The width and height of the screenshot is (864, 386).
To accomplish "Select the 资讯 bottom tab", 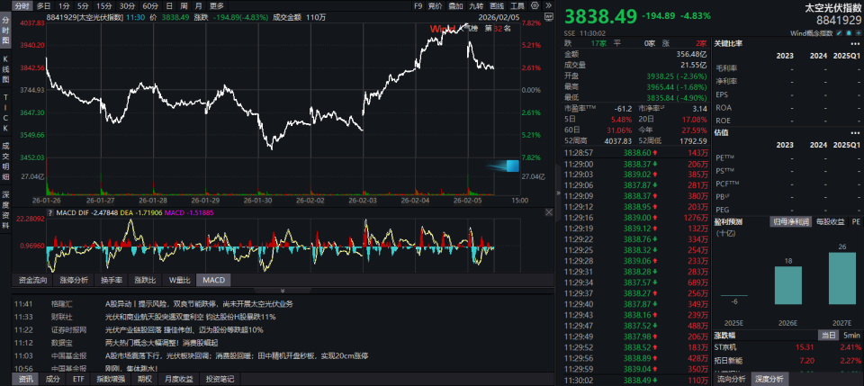I will (x=25, y=379).
